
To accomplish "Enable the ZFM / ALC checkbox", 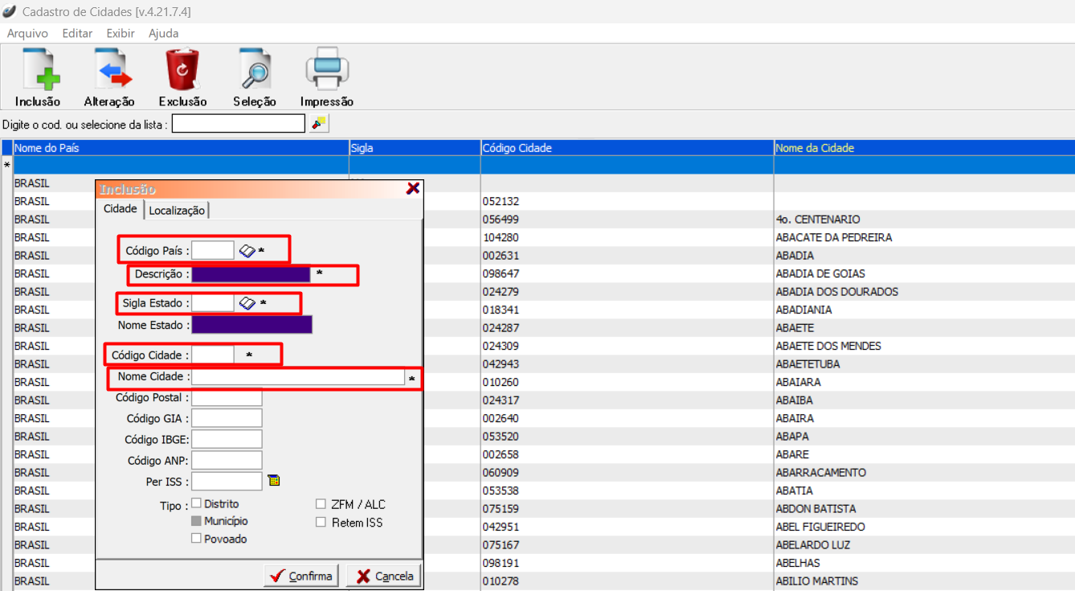I will coord(321,504).
